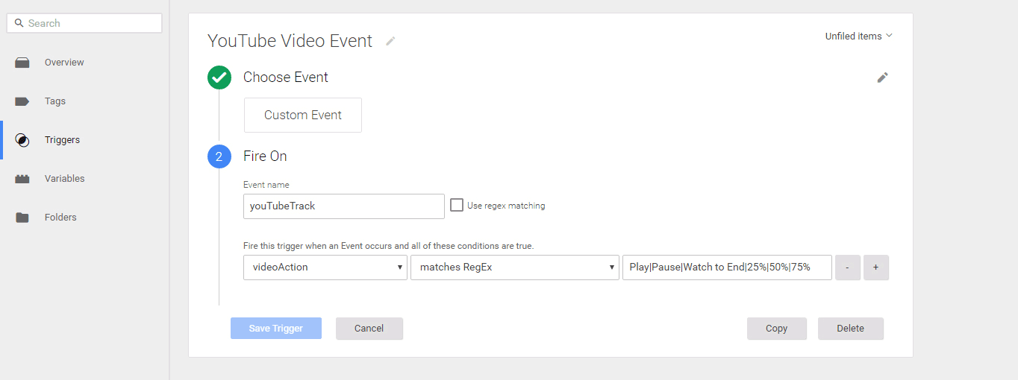Viewport: 1018px width, 380px height.
Task: Select Triggers in sidebar
Action: (x=62, y=140)
